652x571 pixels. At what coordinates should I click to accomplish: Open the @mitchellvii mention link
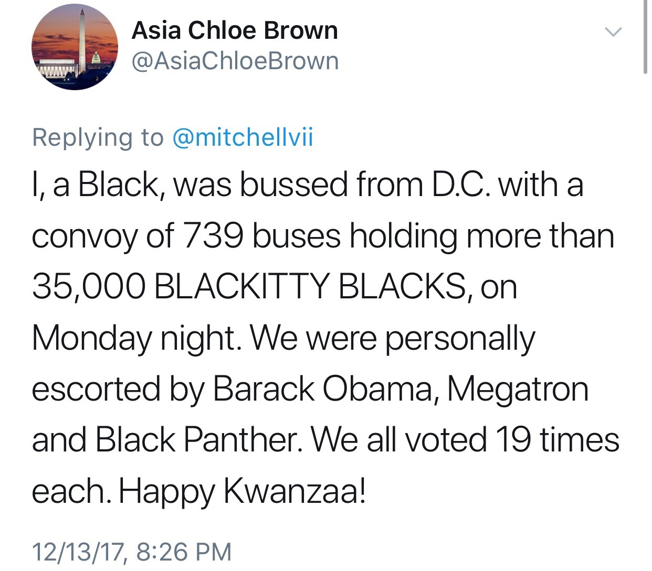pyautogui.click(x=243, y=137)
